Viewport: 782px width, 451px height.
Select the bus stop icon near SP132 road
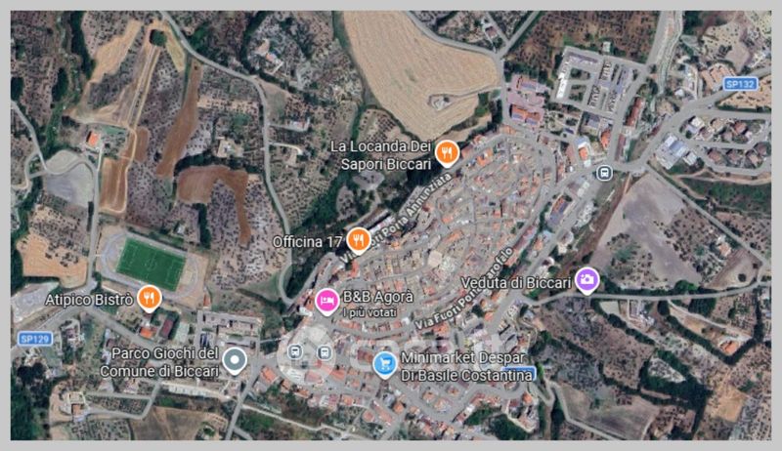pyautogui.click(x=604, y=173)
